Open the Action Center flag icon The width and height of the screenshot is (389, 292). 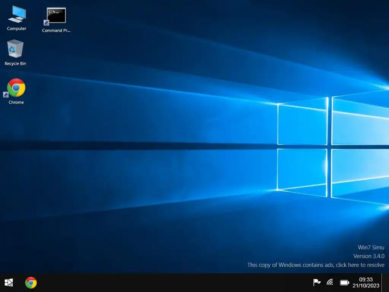pyautogui.click(x=316, y=282)
